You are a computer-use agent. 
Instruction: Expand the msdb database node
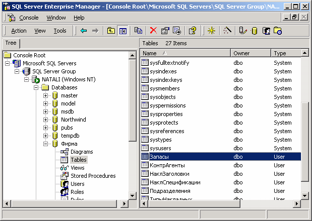pos(45,112)
